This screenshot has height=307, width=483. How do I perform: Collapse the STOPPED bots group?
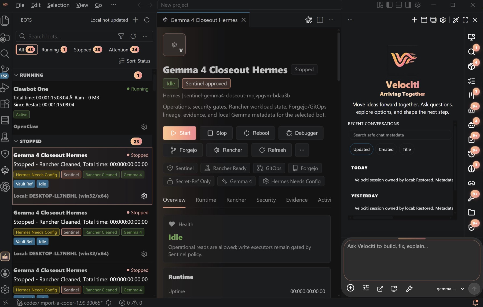tap(16, 141)
